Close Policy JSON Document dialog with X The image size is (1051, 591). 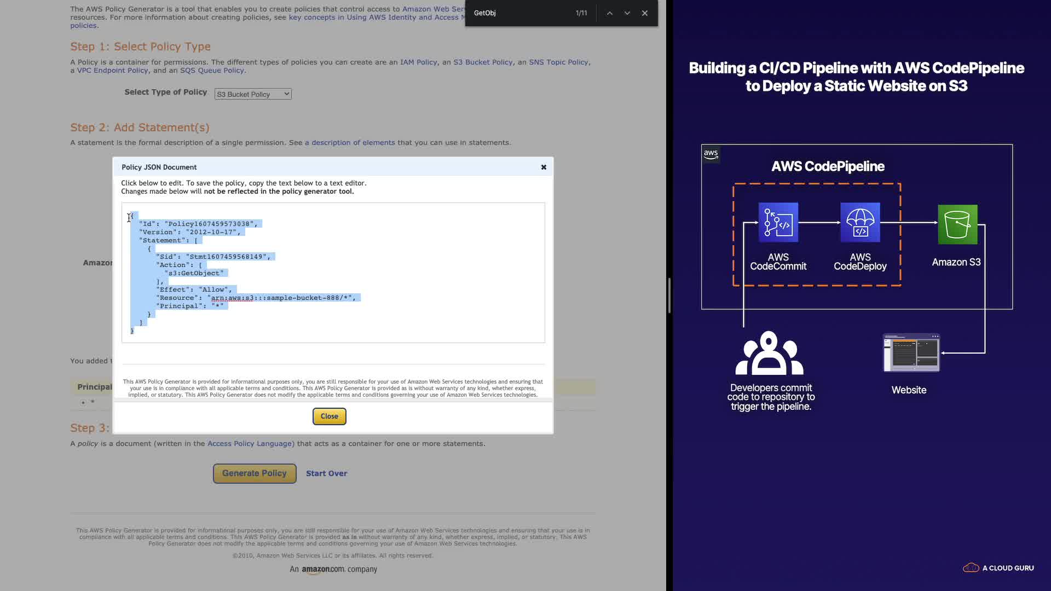tap(544, 167)
